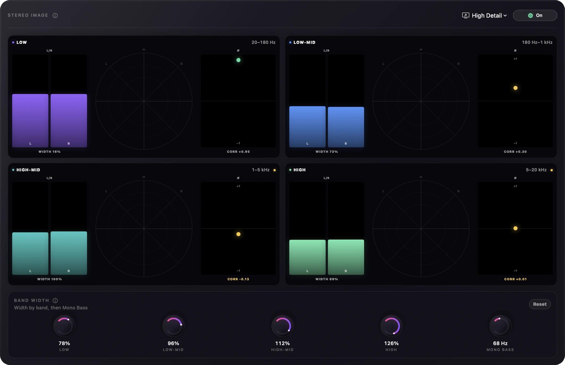
Task: Click the BAND WIDTH section title
Action: 31,300
